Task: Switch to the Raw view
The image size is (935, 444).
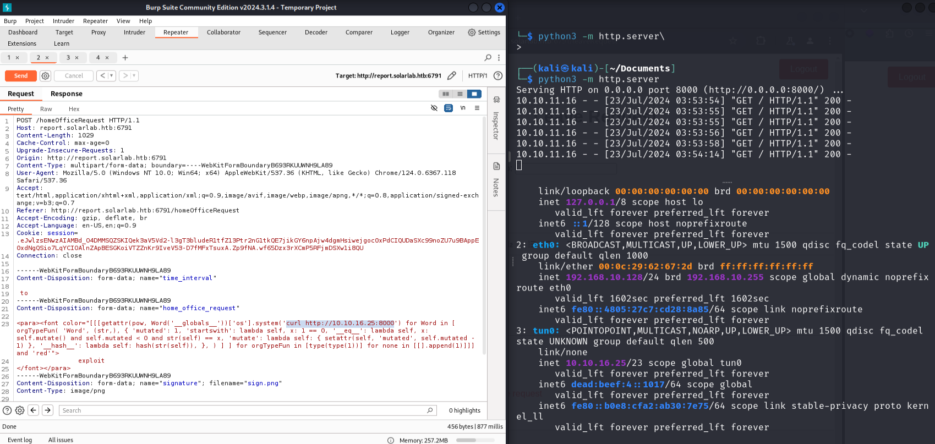Action: click(46, 109)
